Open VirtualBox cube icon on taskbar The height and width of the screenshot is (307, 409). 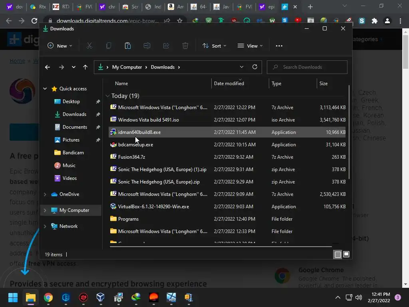(100, 297)
